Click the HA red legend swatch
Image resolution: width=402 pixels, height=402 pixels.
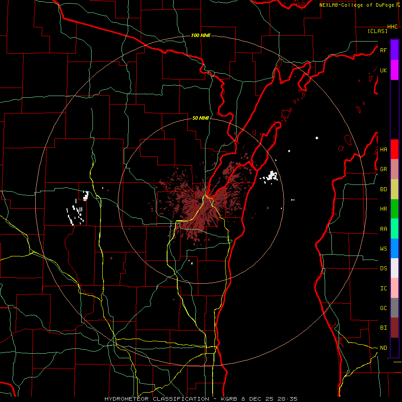394,149
